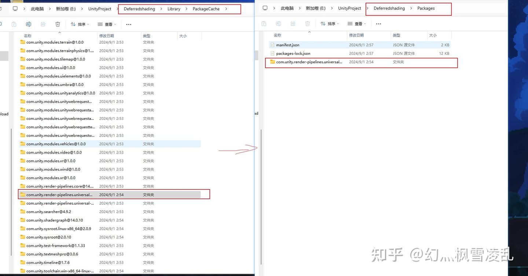The image size is (528, 276).
Task: Click folder icon of com.unity.modules.vehicles@1.0.0
Action: [x=23, y=144]
